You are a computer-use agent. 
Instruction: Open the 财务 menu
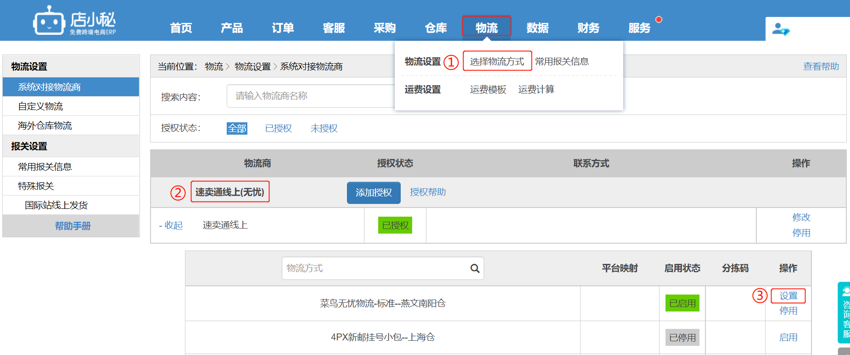[588, 28]
